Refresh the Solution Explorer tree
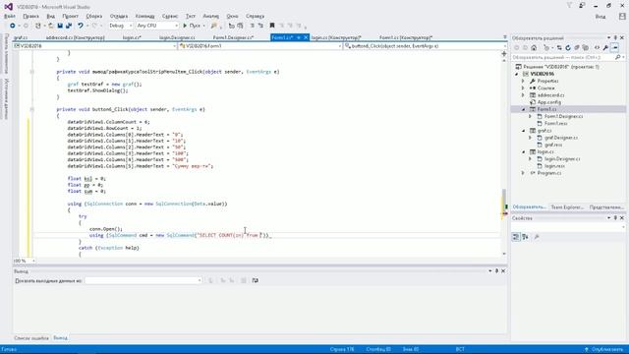Image resolution: width=629 pixels, height=354 pixels. pos(568,48)
